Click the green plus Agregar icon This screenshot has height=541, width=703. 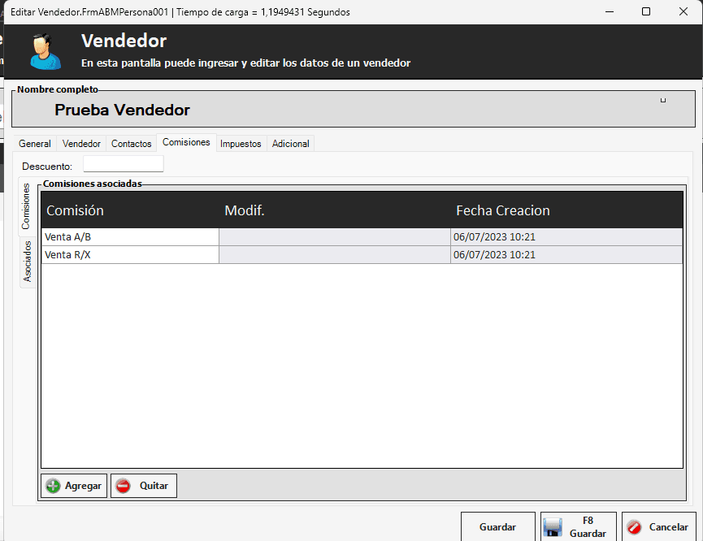pyautogui.click(x=54, y=486)
